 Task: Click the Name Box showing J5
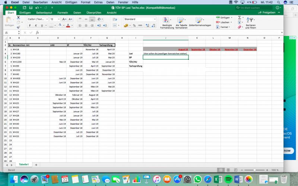tap(10, 33)
